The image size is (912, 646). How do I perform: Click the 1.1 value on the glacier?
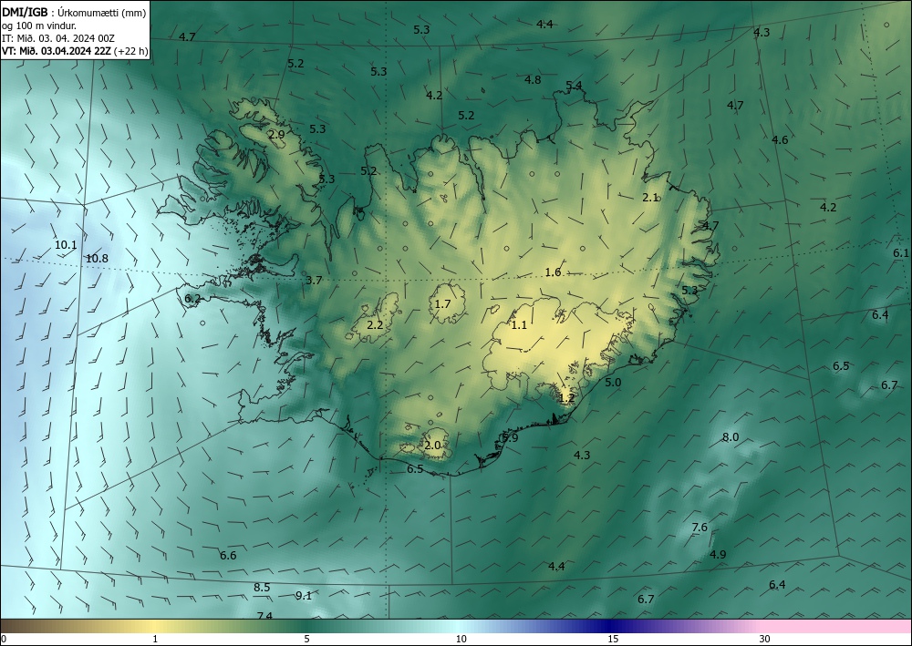(x=519, y=324)
